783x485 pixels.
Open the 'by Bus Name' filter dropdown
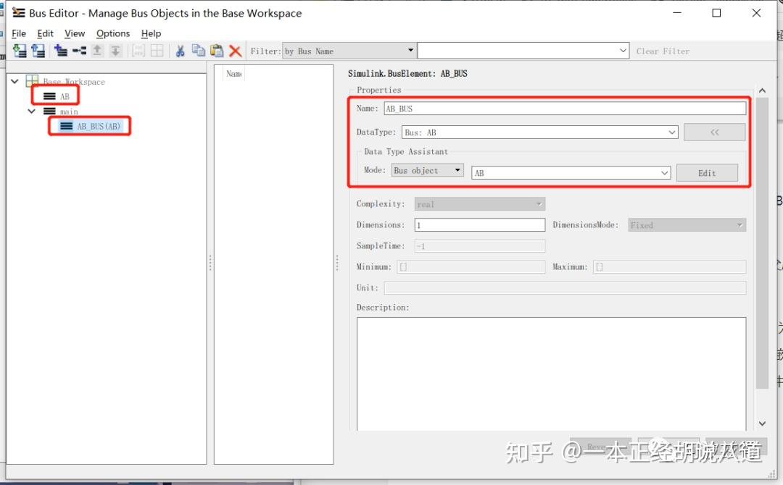[x=410, y=51]
